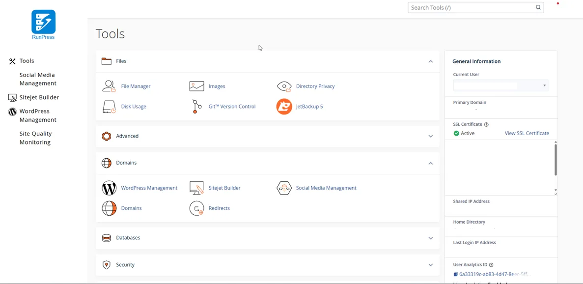The image size is (583, 284).
Task: Expand the Databases section chevron
Action: [431, 238]
